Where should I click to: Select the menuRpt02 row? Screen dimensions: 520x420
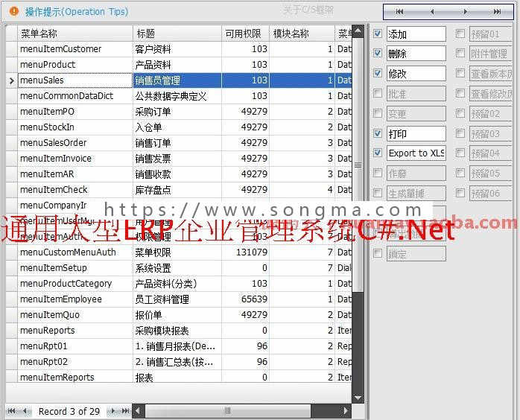click(x=179, y=362)
